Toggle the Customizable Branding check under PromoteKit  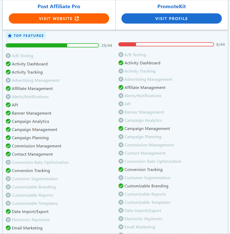coord(121,186)
